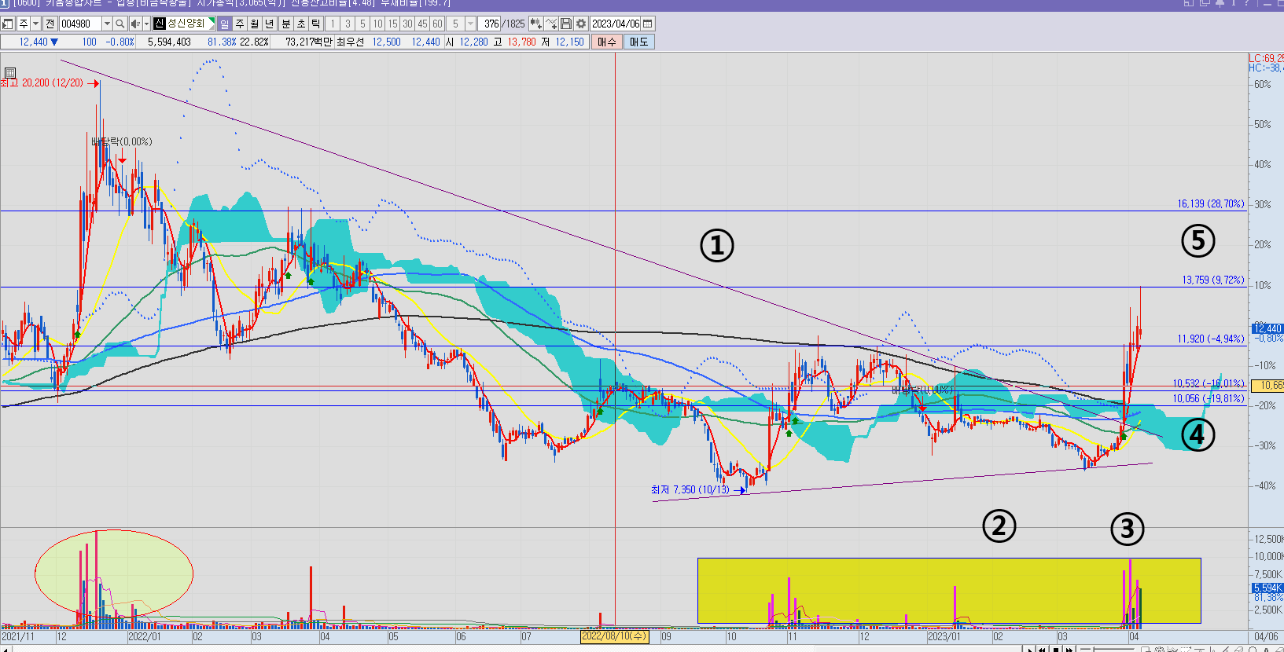Click the 13,759 (9,72%) line label
This screenshot has height=652, width=1284.
click(x=1213, y=280)
